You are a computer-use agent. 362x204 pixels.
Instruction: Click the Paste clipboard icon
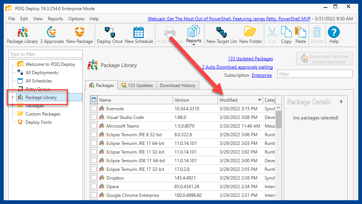point(300,32)
